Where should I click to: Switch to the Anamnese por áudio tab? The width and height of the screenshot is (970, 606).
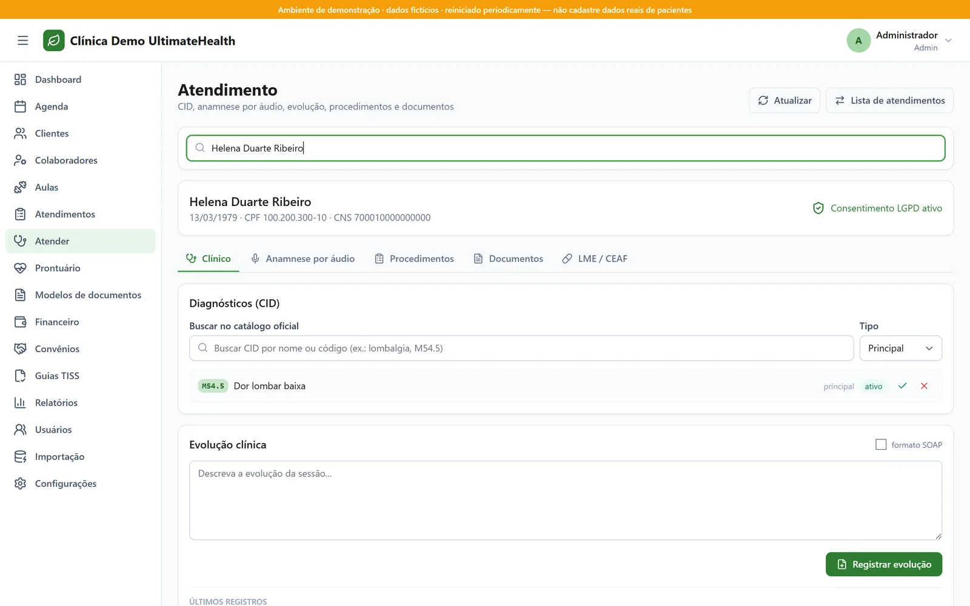point(303,259)
